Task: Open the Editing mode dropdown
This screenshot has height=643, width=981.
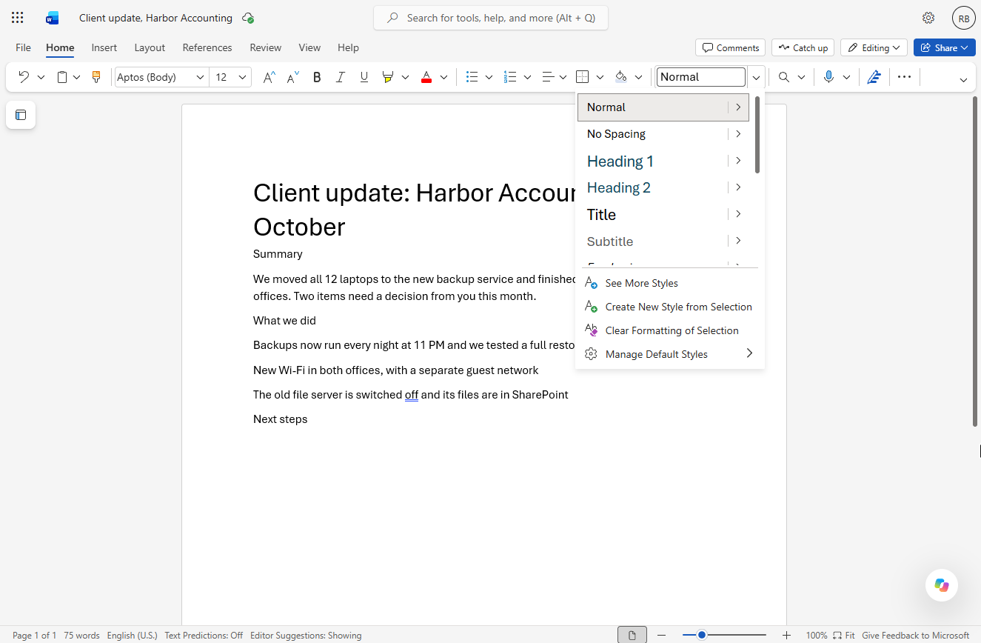Action: [x=874, y=47]
